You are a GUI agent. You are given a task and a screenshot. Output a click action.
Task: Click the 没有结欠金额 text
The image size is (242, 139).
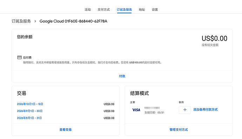point(210,45)
